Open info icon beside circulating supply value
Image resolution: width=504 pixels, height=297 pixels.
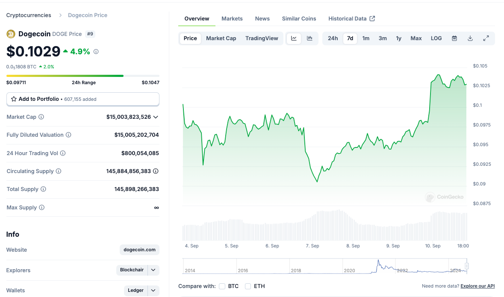pos(156,171)
